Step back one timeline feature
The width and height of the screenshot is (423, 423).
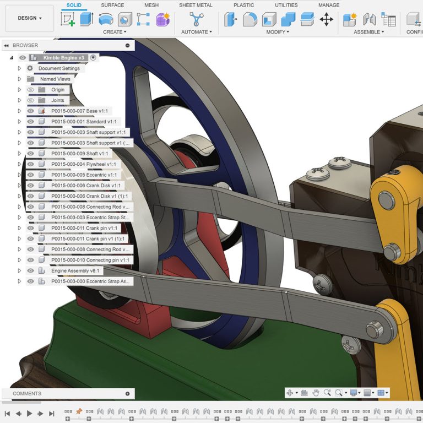(18, 413)
